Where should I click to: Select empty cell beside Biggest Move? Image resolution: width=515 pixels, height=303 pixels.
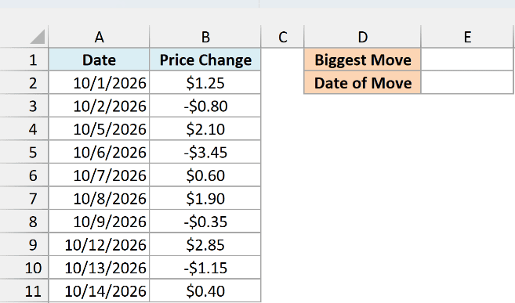point(467,60)
